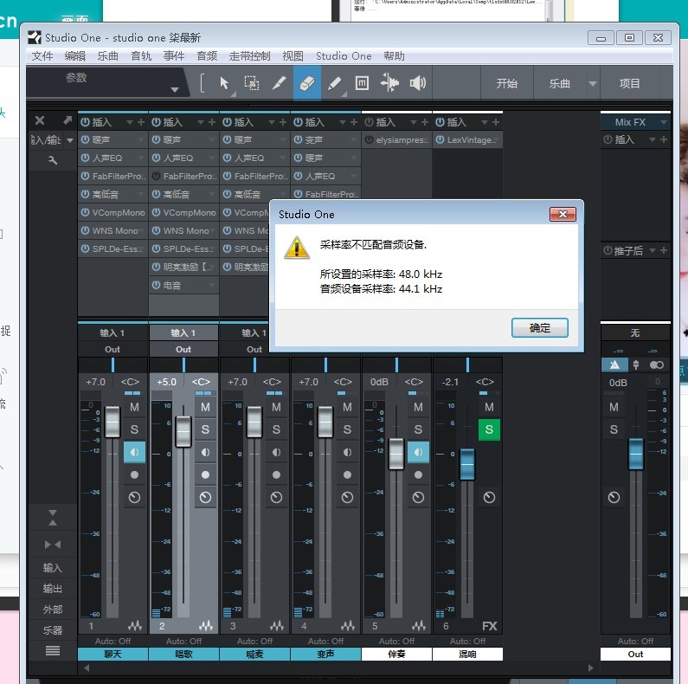688x684 pixels.
Task: Select the Paint pencil tool
Action: coord(335,83)
